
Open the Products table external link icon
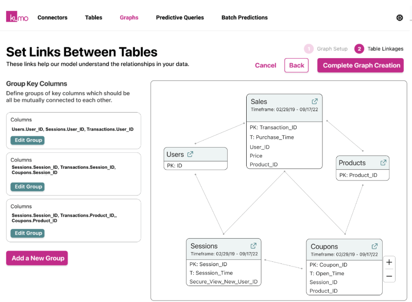pyautogui.click(x=383, y=163)
